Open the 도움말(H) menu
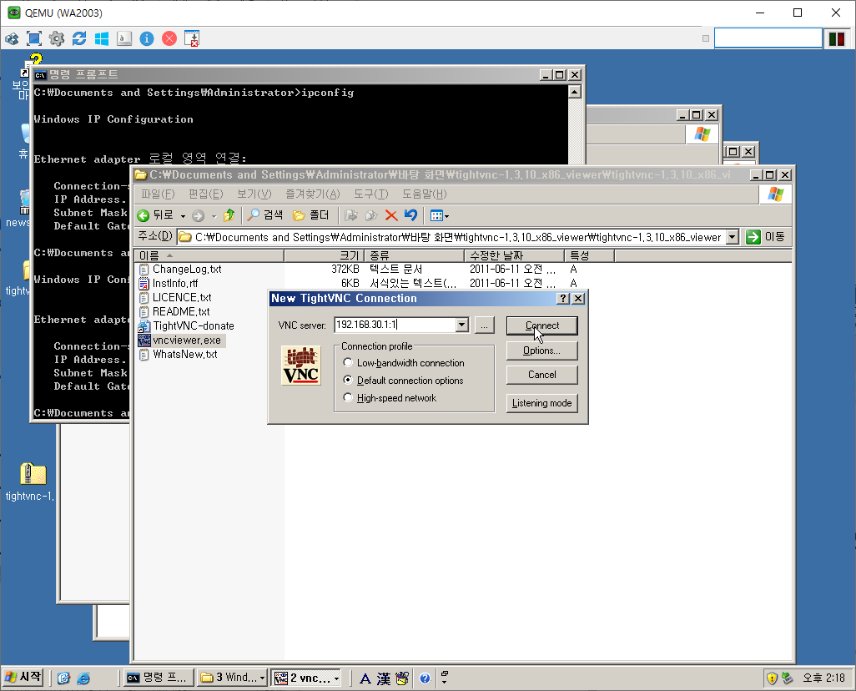The image size is (856, 691). click(x=424, y=194)
